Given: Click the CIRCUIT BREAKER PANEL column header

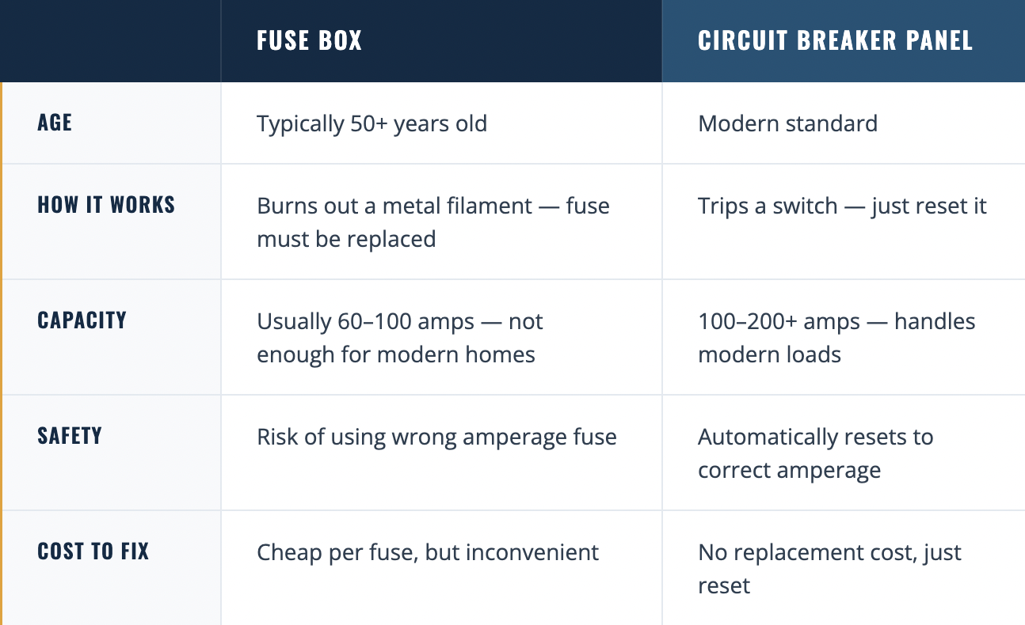Looking at the screenshot, I should (835, 41).
